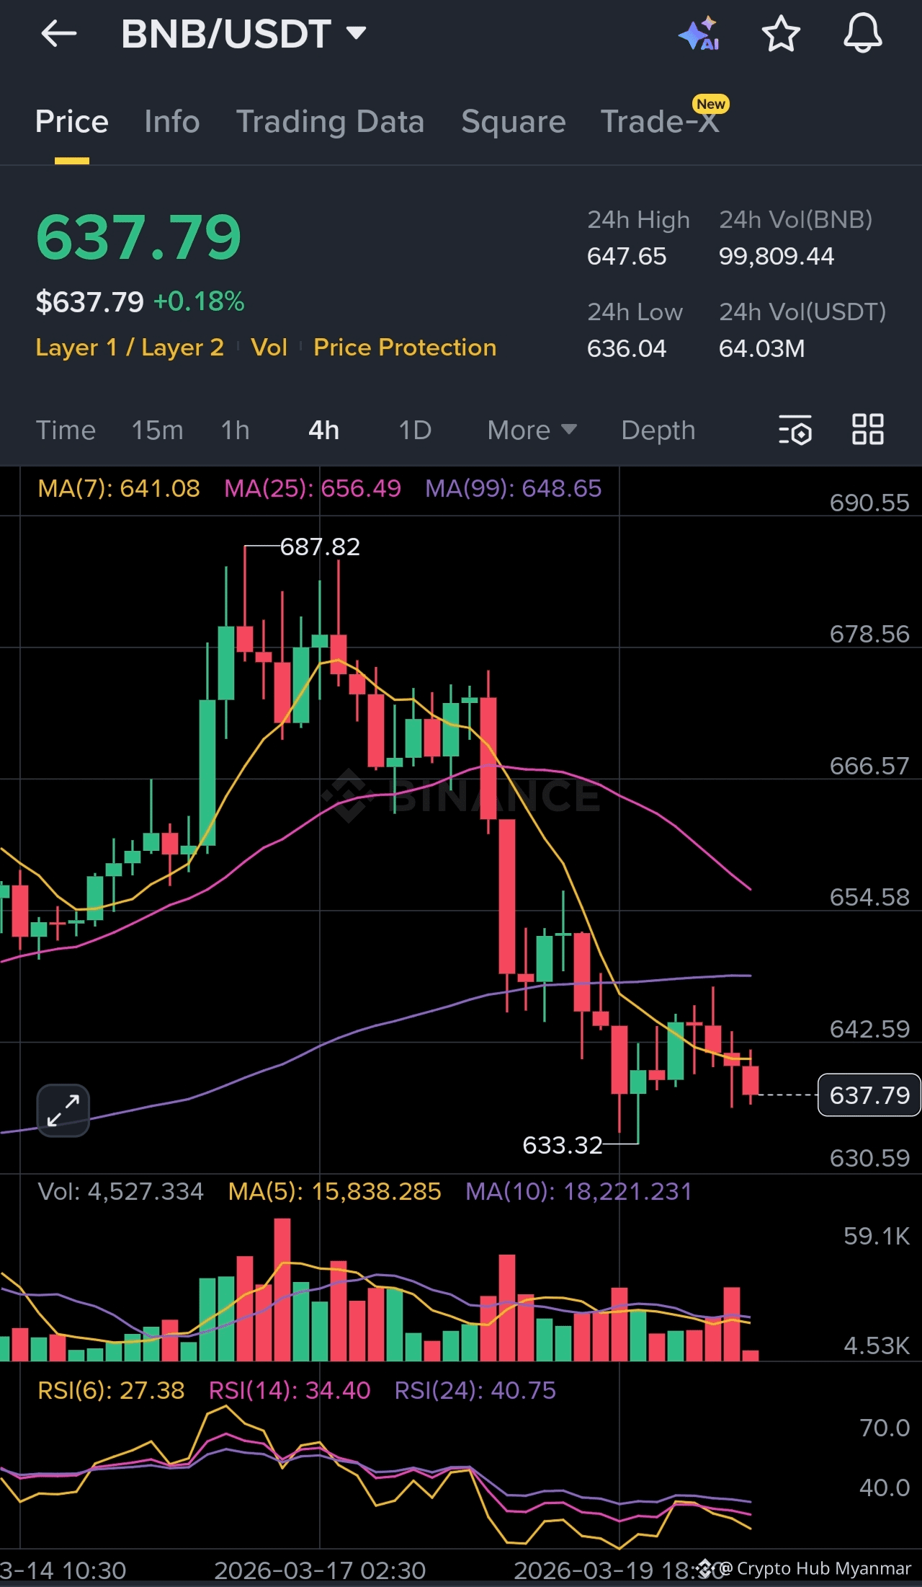
Task: Add BNB/USDT to favorites star
Action: click(781, 33)
